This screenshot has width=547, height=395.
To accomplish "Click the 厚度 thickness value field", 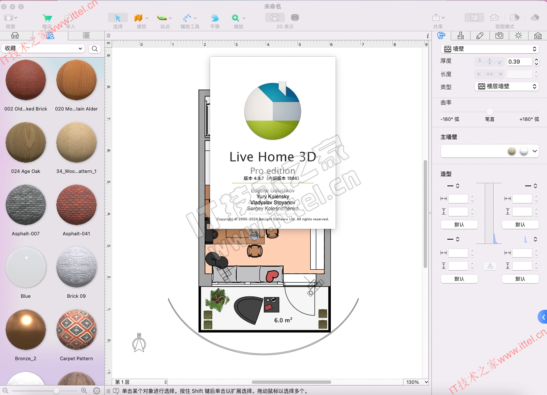I will click(x=519, y=62).
